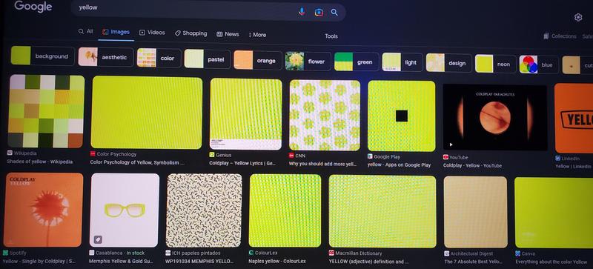Image resolution: width=593 pixels, height=269 pixels.
Task: Filter by the color chip
Action: [x=159, y=58]
